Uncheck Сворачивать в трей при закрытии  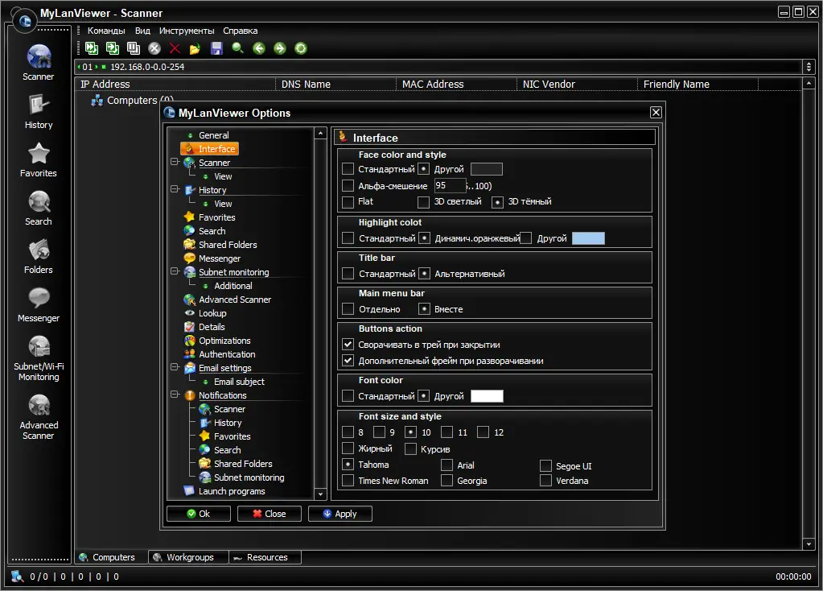point(348,345)
